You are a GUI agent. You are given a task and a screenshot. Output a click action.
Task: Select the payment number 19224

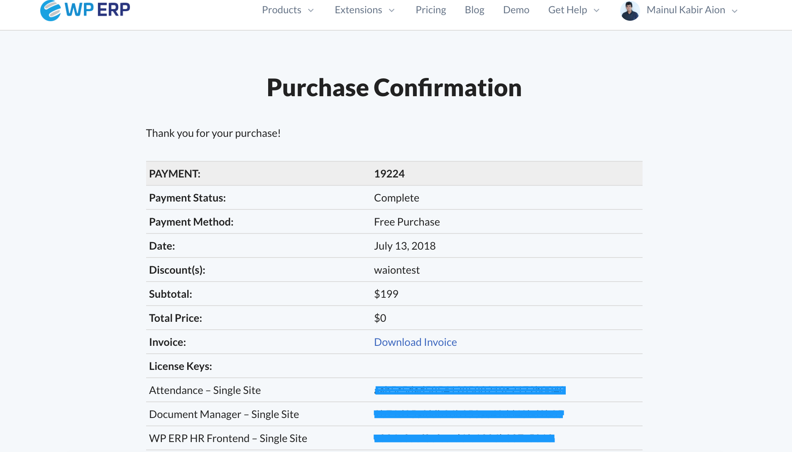389,174
